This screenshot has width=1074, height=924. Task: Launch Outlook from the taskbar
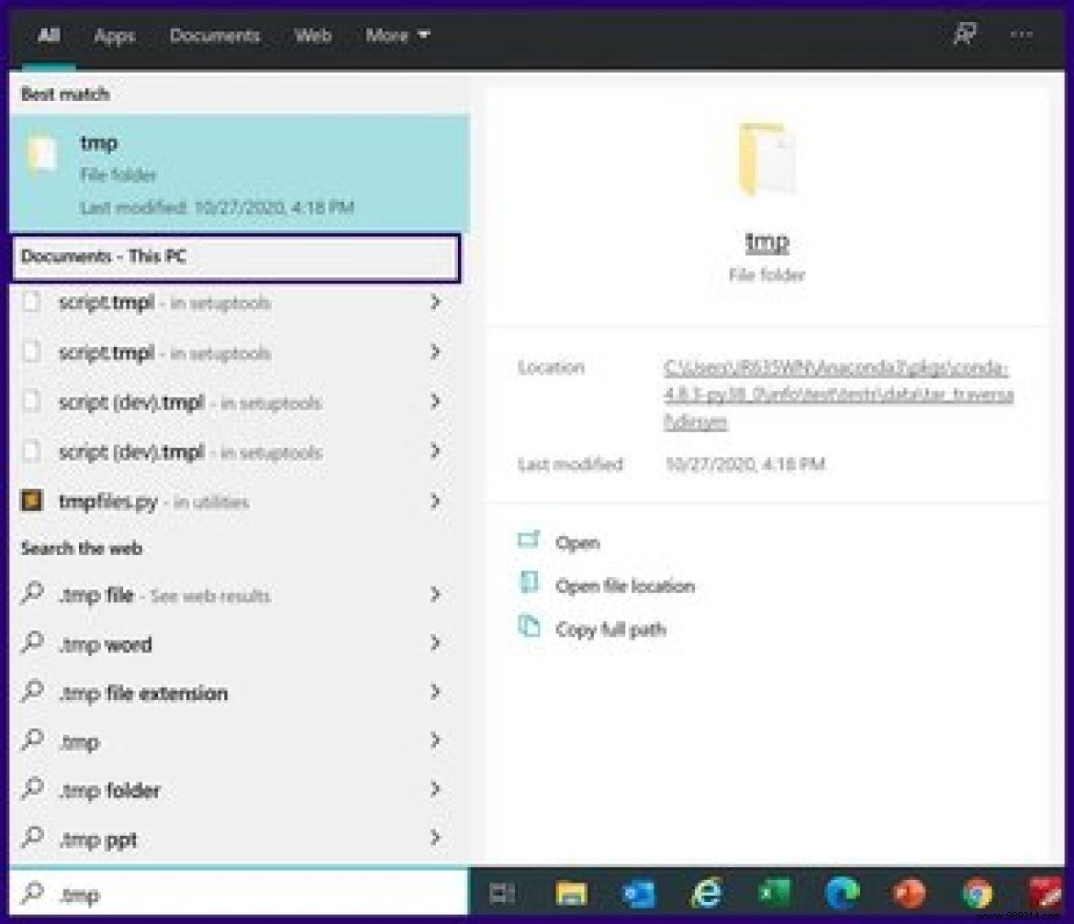click(639, 893)
